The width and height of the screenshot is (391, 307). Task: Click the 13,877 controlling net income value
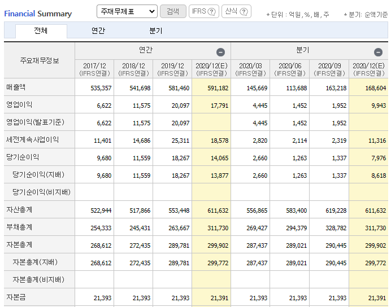point(219,176)
